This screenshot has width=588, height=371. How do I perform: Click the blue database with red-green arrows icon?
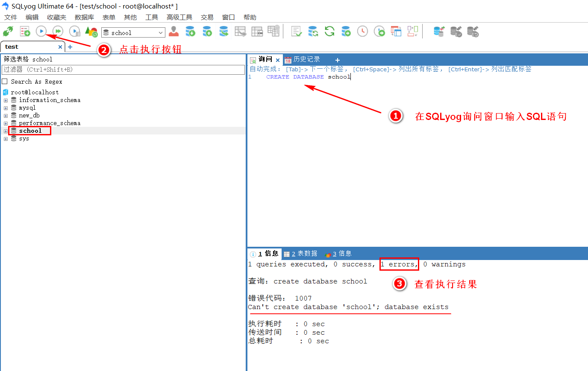point(439,32)
